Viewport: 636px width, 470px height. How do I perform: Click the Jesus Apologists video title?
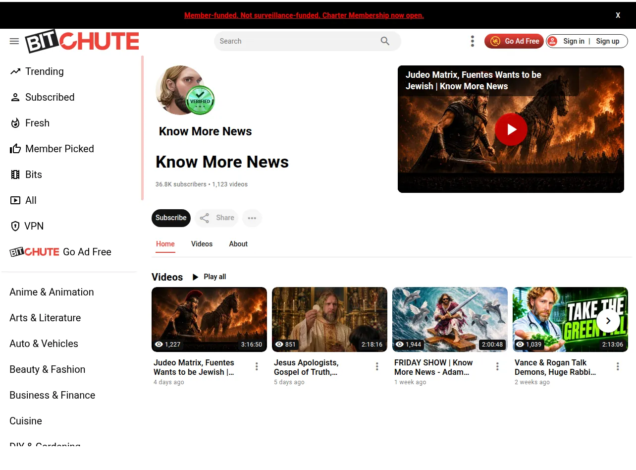click(x=306, y=367)
